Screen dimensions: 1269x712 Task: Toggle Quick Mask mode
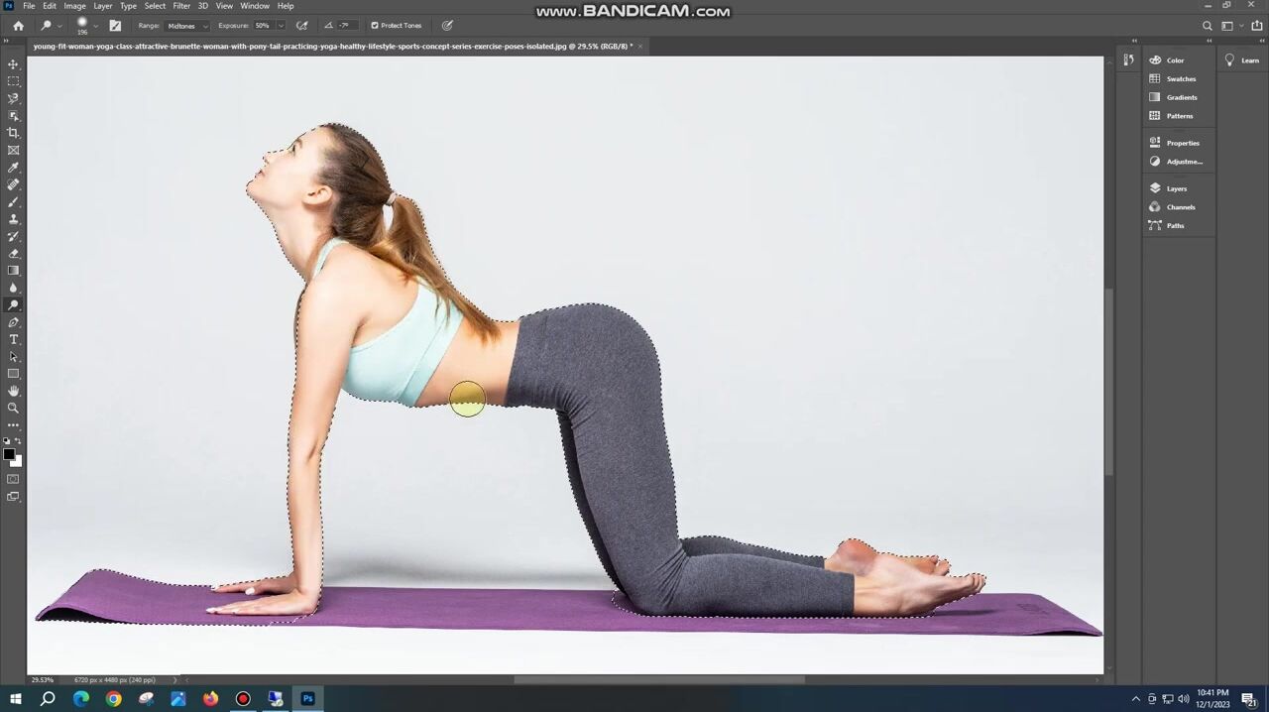click(x=13, y=479)
